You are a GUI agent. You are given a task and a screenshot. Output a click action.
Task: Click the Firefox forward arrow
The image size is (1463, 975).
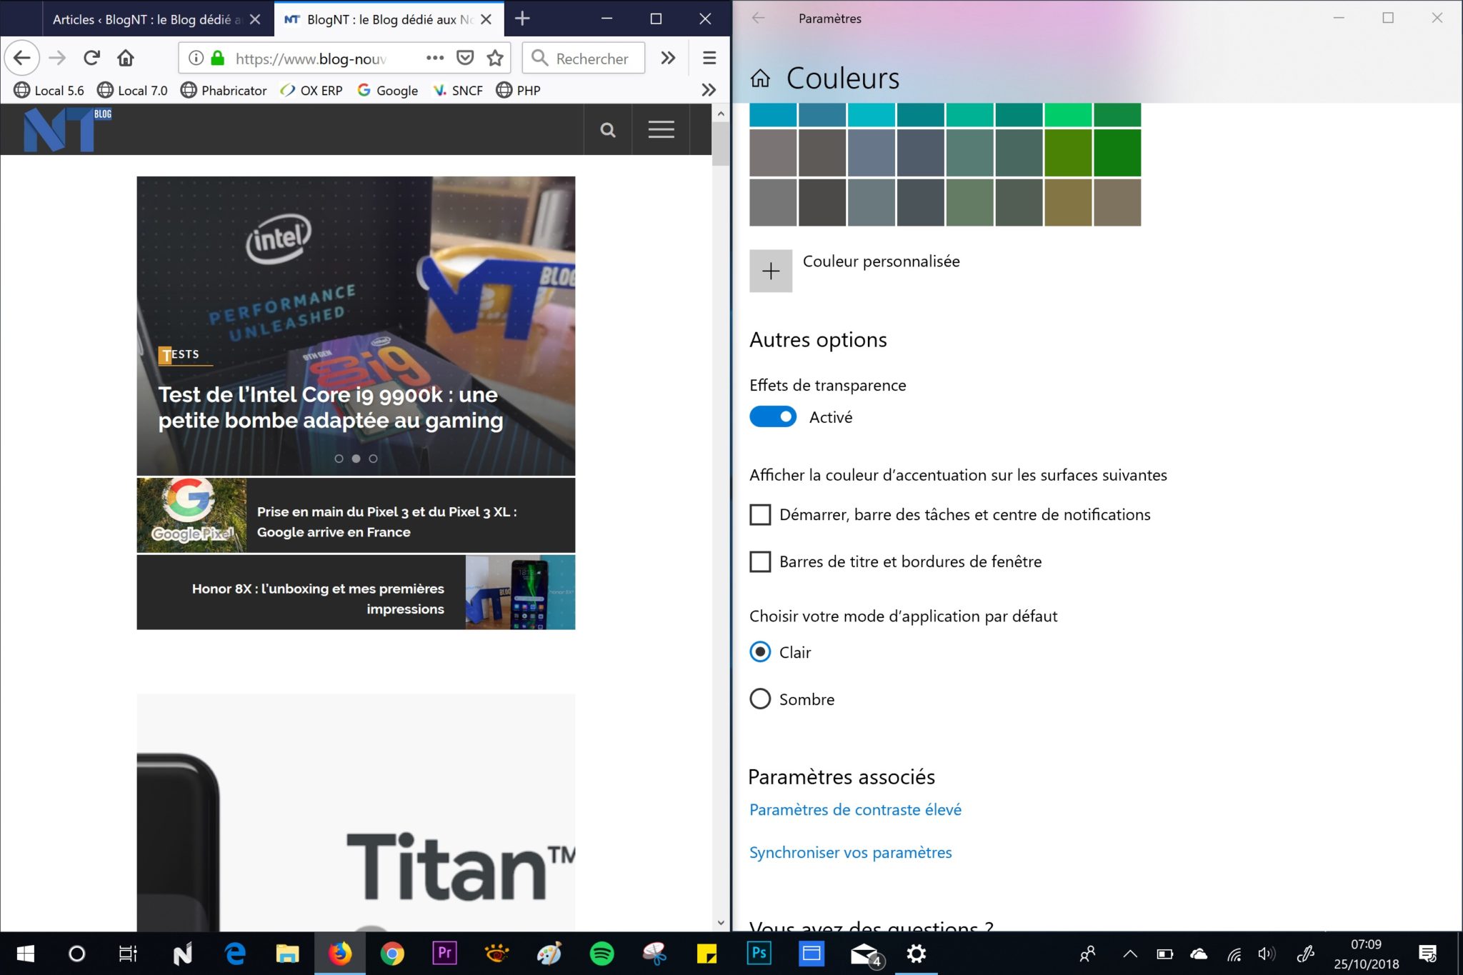coord(57,58)
